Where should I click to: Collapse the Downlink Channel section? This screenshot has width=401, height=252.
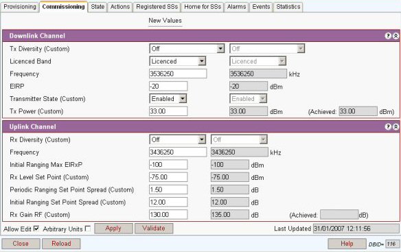pos(396,36)
